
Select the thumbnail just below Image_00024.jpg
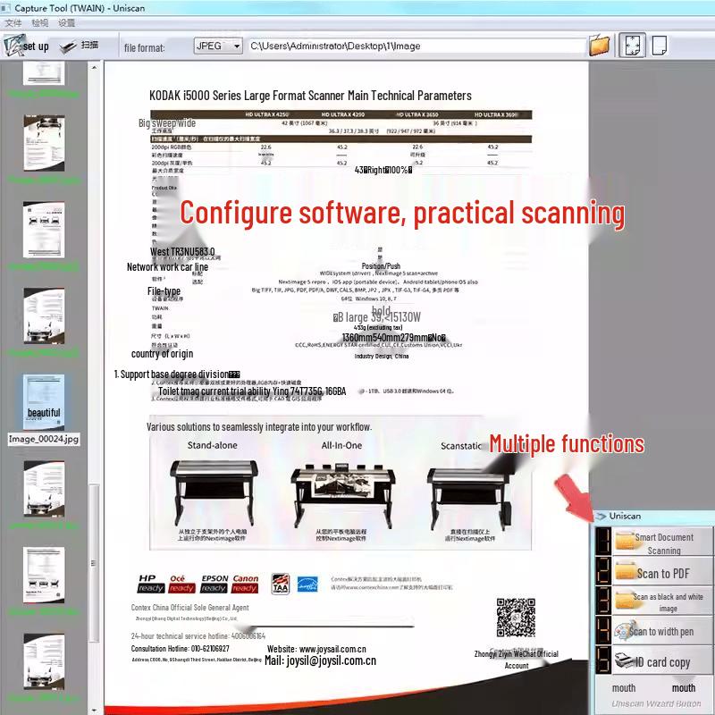pyautogui.click(x=44, y=488)
